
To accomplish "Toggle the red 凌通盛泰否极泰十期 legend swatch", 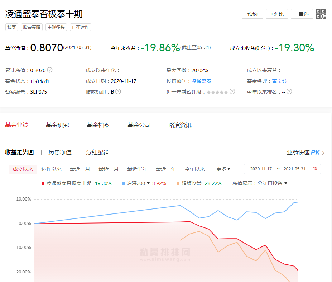I will pyautogui.click(x=43, y=184).
